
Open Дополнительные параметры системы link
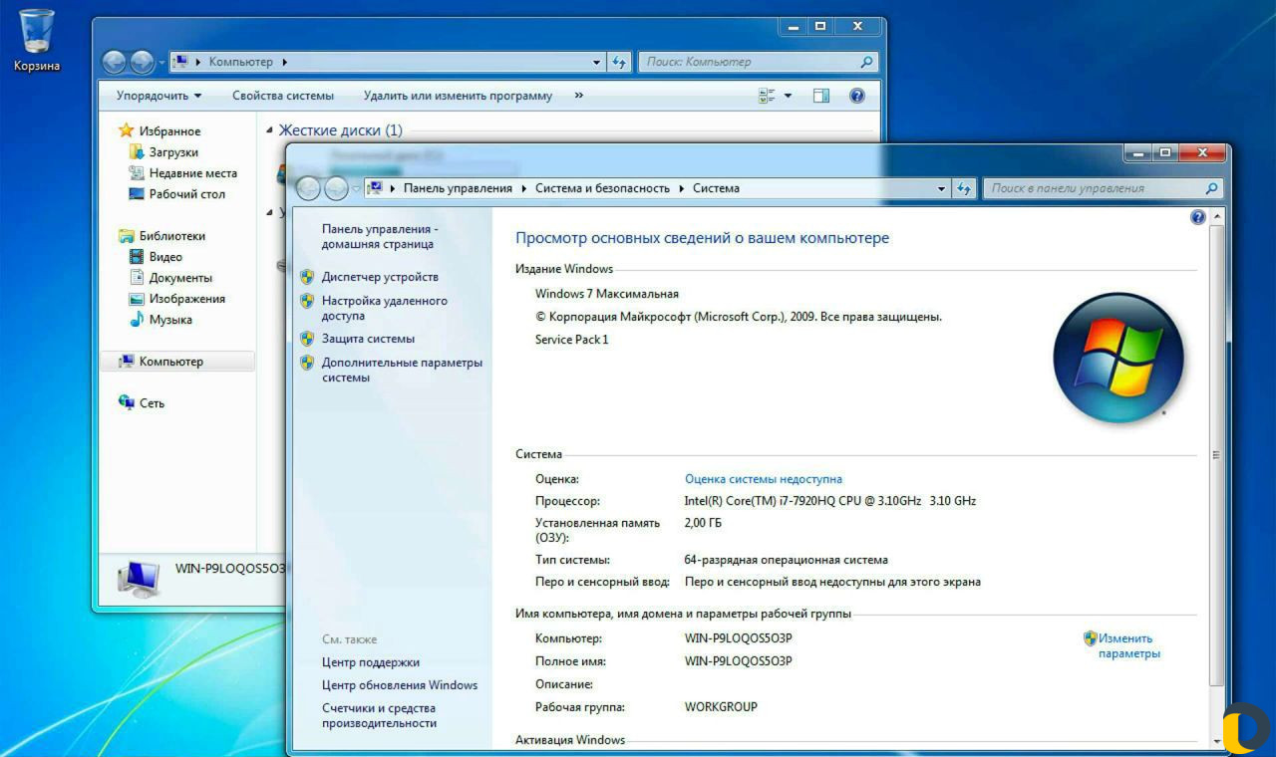402,370
